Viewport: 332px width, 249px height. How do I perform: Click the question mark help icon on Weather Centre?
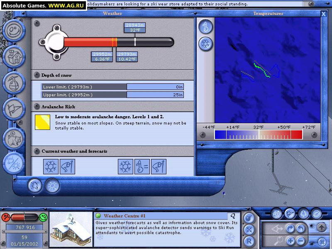pos(233,216)
